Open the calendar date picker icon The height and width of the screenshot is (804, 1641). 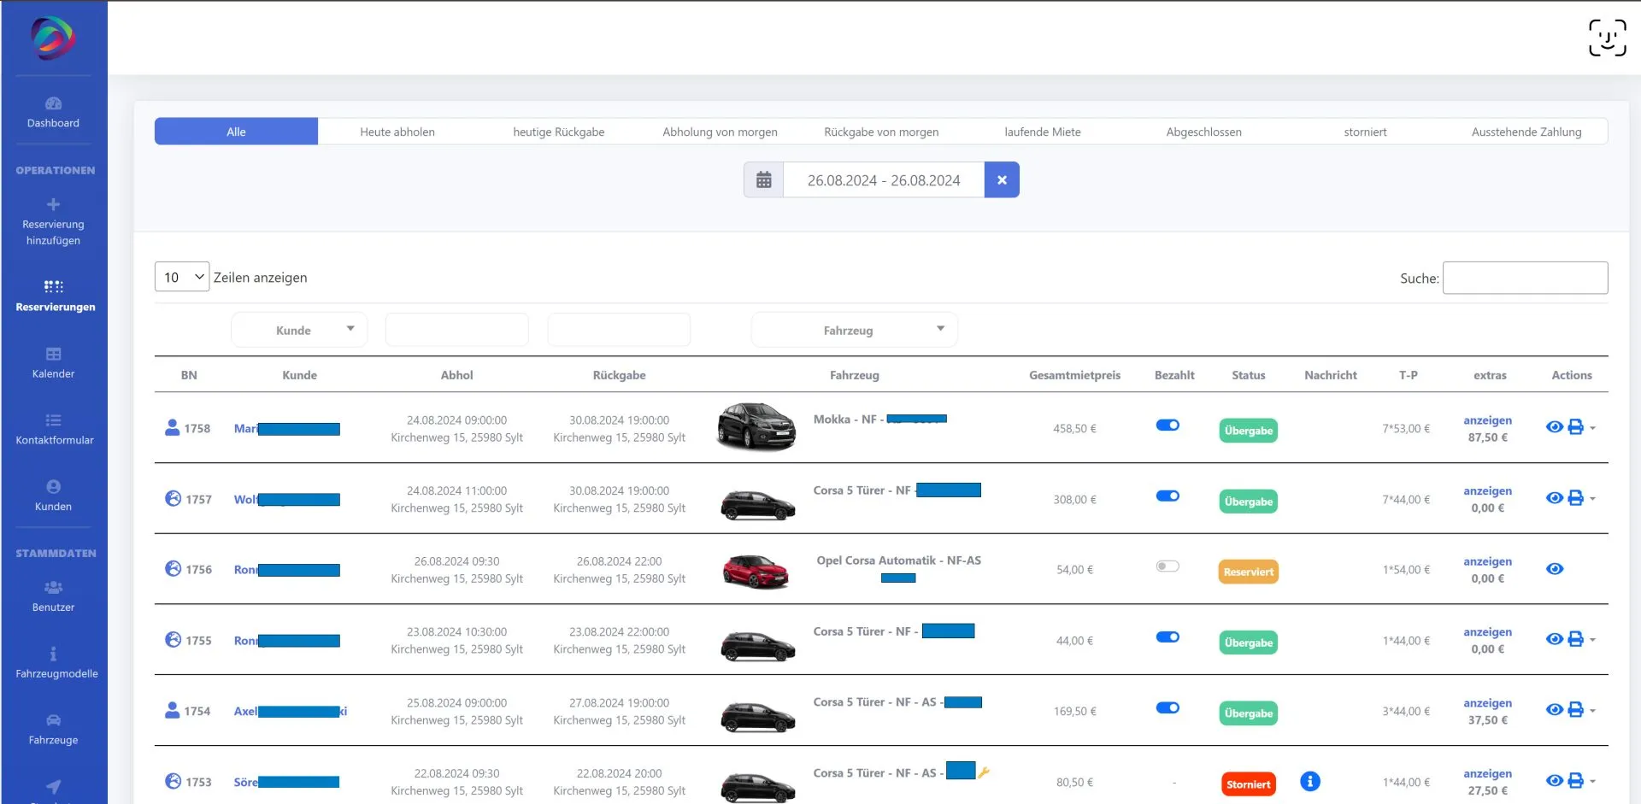coord(764,180)
